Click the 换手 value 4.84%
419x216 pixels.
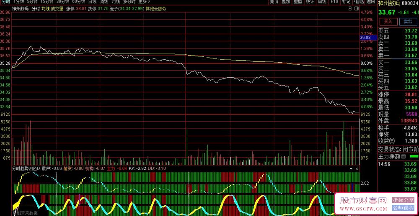(x=411, y=127)
